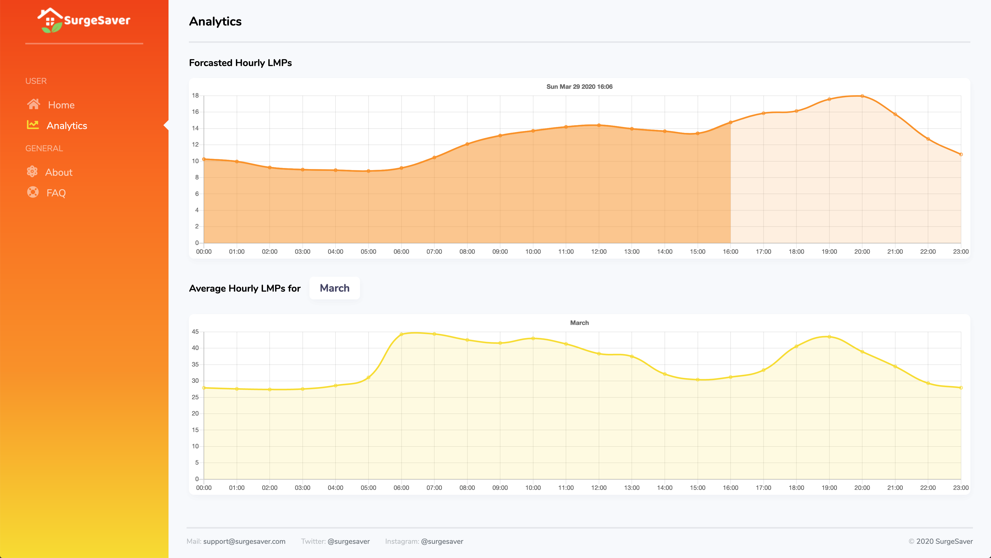Click the 19:00 data point on March chart
Viewport: 991px width, 558px height.
829,337
